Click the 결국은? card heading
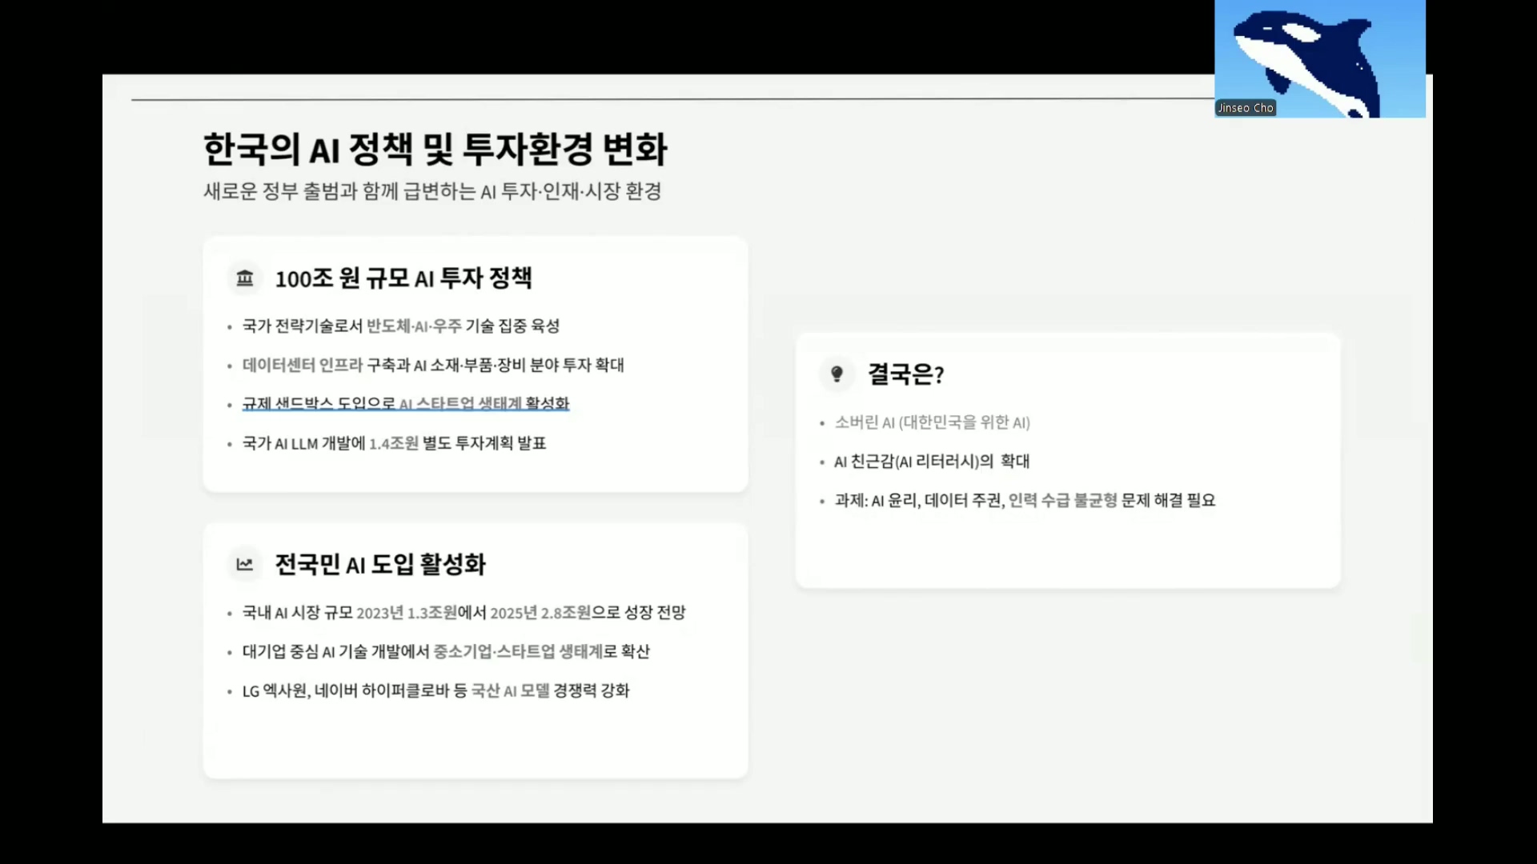 (906, 374)
